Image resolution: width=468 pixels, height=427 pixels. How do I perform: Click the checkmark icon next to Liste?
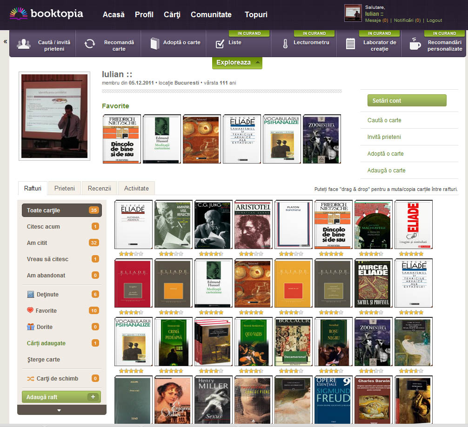(x=220, y=44)
